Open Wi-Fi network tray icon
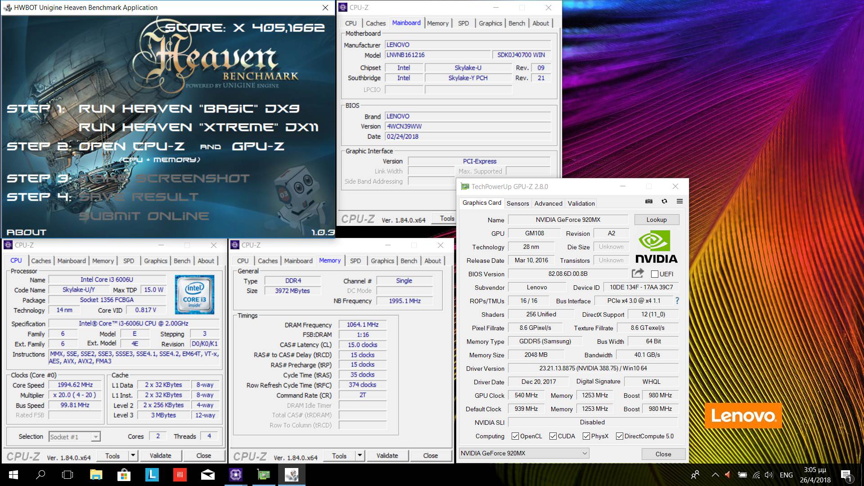Viewport: 864px width, 486px height. [x=756, y=475]
